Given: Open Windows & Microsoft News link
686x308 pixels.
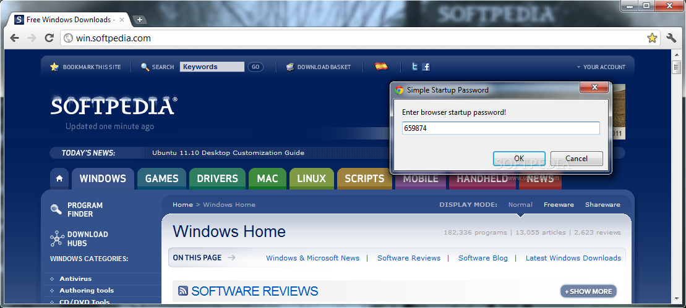Looking at the screenshot, I should point(313,258).
